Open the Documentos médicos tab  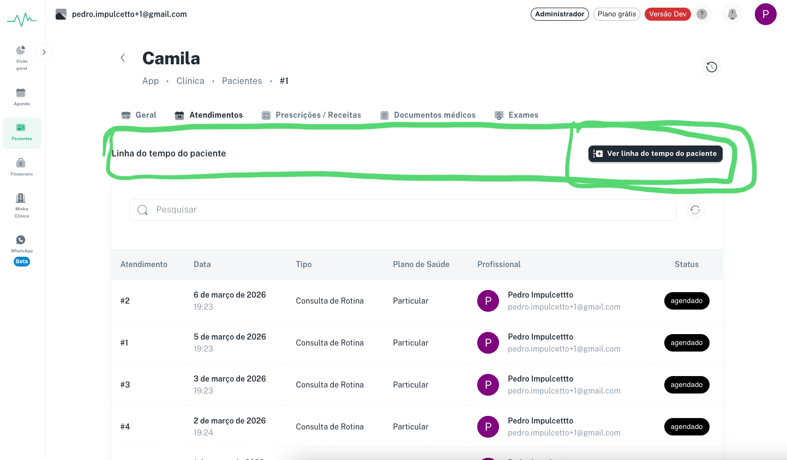[428, 115]
